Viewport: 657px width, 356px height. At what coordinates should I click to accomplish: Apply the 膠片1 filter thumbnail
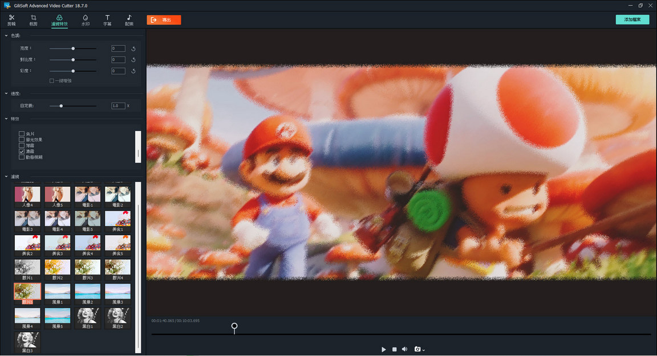27,269
